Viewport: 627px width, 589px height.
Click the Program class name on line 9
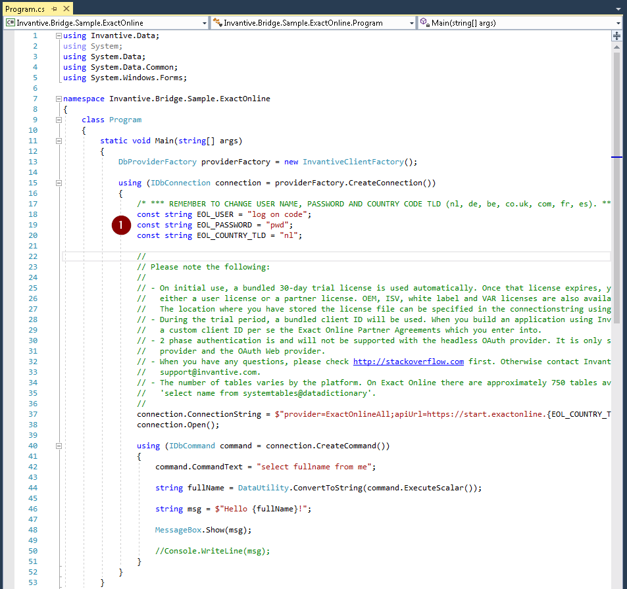[125, 120]
